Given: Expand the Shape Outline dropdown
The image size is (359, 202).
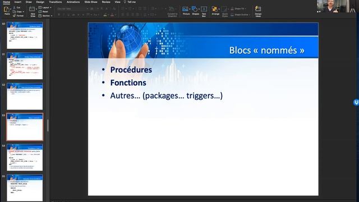Looking at the screenshot, I should pyautogui.click(x=249, y=15).
